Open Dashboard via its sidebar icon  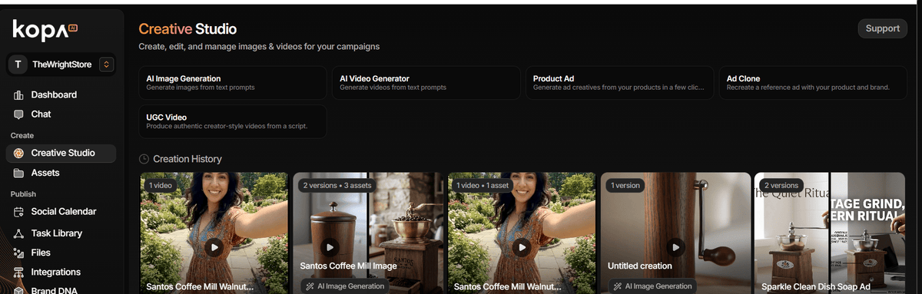(18, 95)
